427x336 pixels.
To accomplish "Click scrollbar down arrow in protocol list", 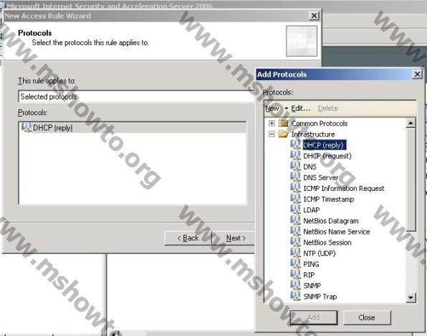I will [x=411, y=297].
